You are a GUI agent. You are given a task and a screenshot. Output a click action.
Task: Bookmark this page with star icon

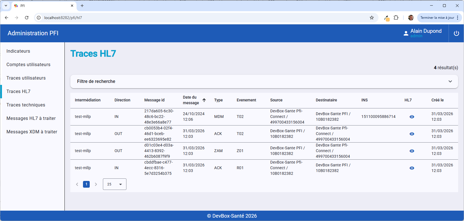(371, 18)
